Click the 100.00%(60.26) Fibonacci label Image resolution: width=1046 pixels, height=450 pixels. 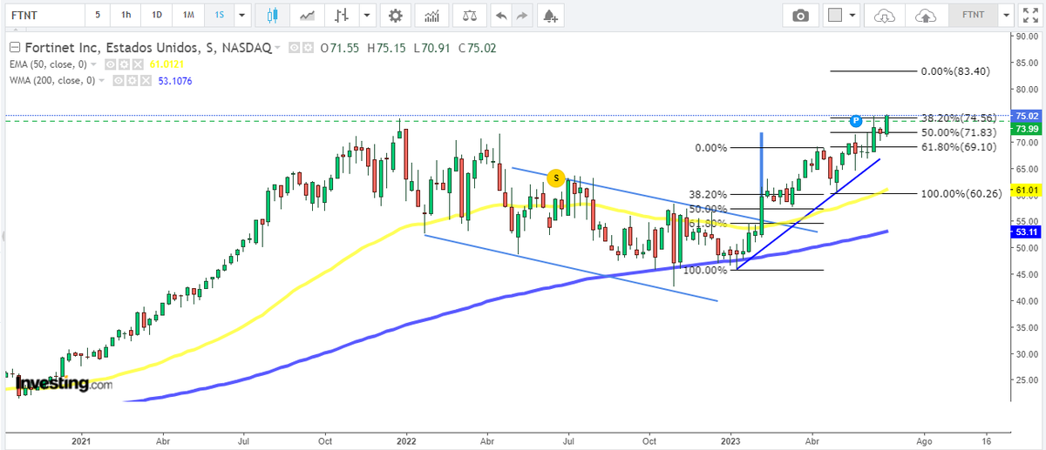962,193
